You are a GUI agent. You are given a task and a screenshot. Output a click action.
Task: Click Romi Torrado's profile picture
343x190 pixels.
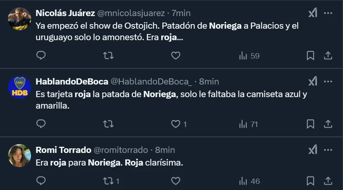click(x=20, y=156)
